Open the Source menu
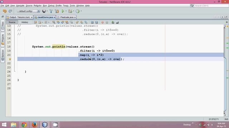Image resolution: width=229 pixels, height=128 pixels. (29, 6)
